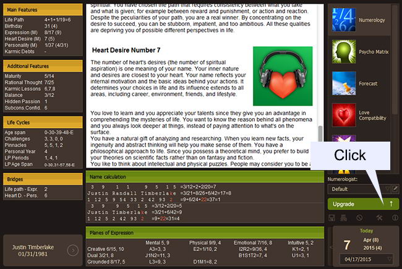Viewport: 402px width, 269px height.
Task: Click the Justin Timberlake 01/31/1981 profile card
Action: pyautogui.click(x=43, y=250)
